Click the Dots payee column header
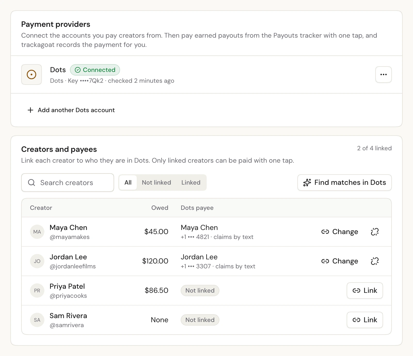The width and height of the screenshot is (413, 356). [x=197, y=208]
